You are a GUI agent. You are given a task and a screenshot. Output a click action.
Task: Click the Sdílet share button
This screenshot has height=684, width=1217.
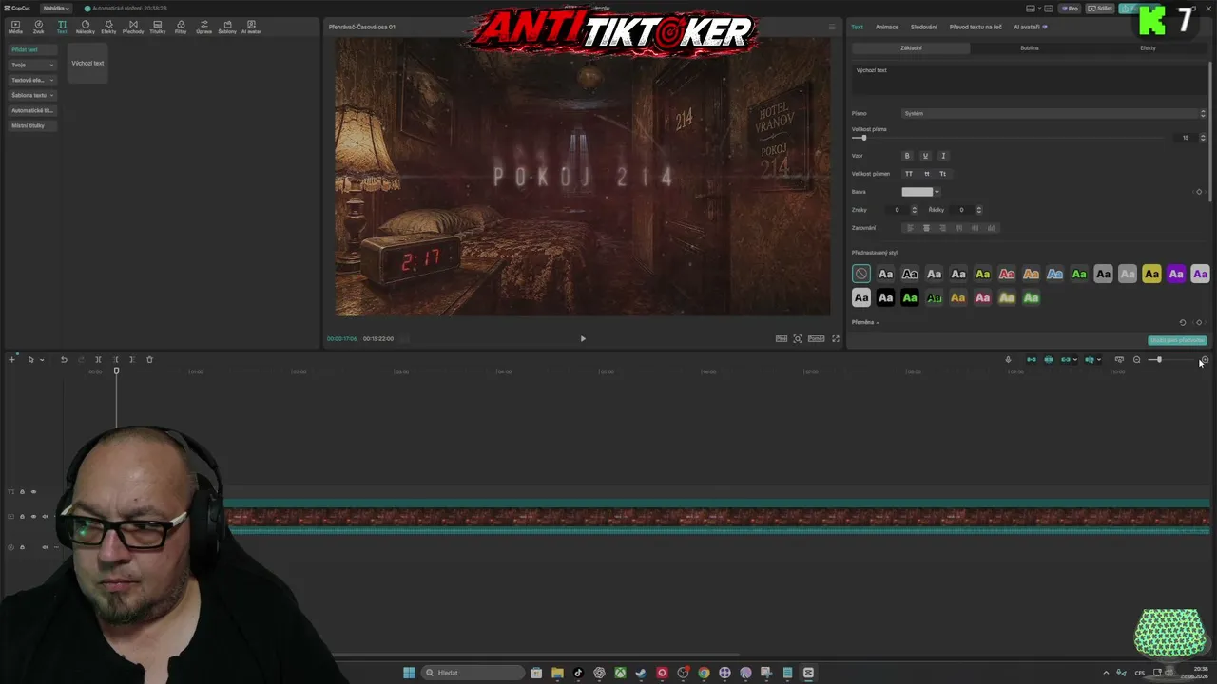1101,9
